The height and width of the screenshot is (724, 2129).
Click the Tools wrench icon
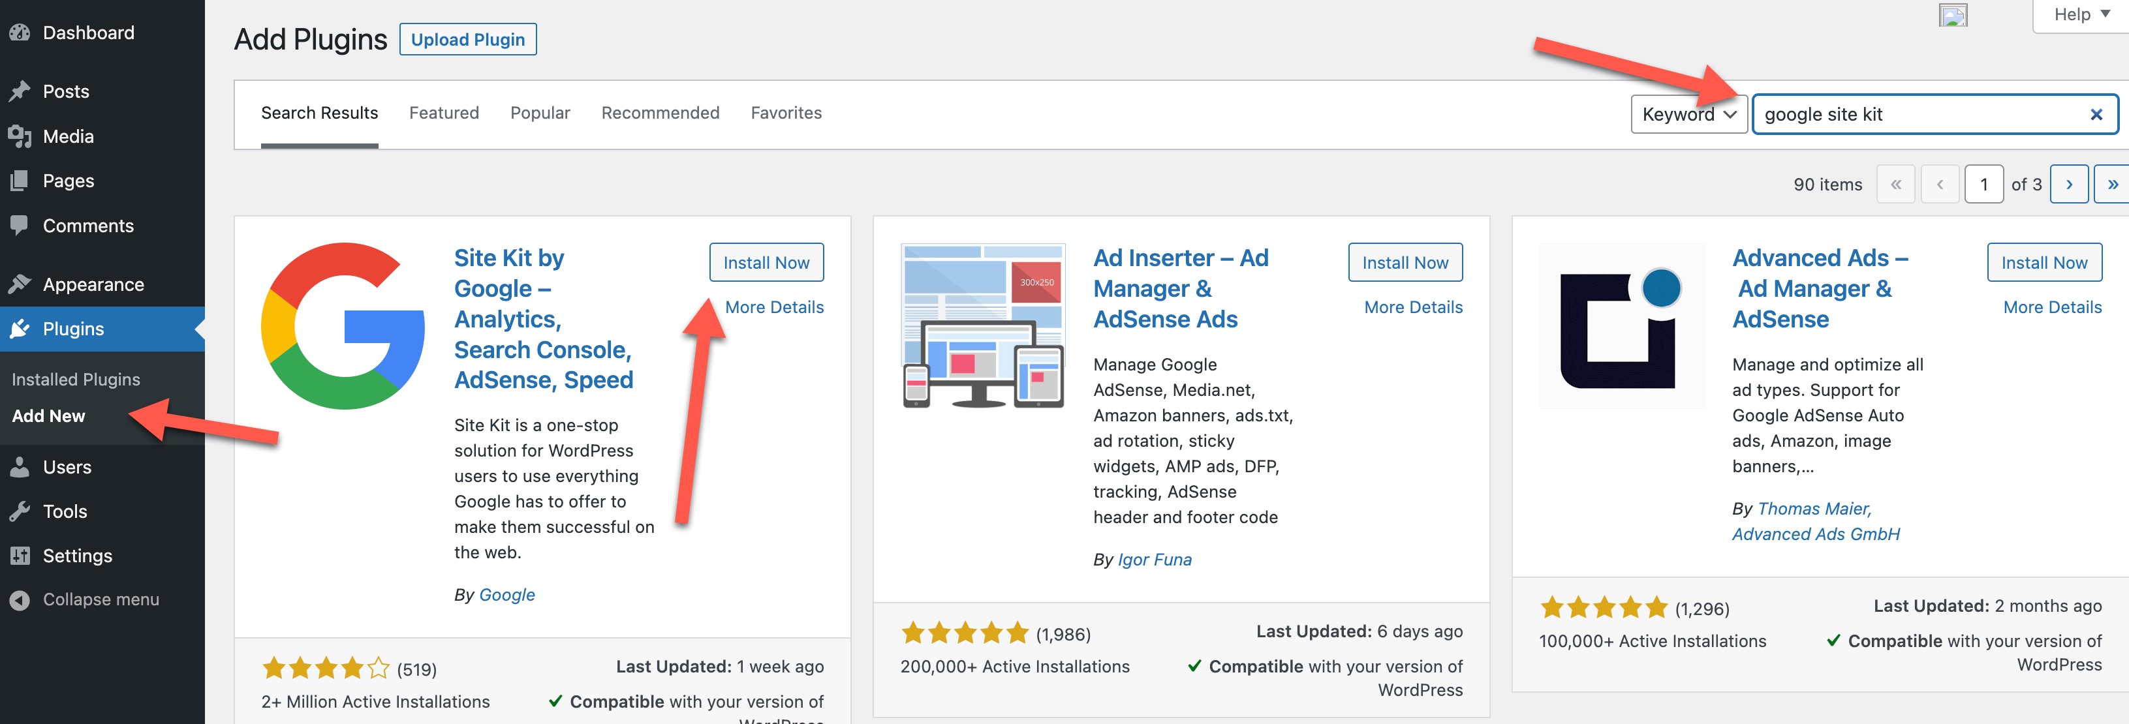click(x=20, y=511)
